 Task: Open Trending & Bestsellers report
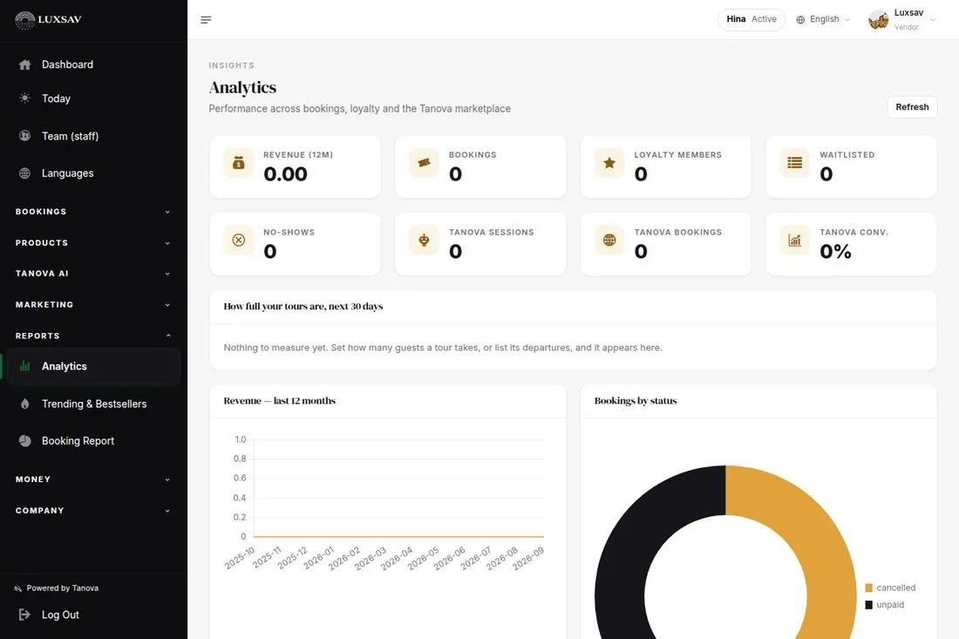pos(93,404)
